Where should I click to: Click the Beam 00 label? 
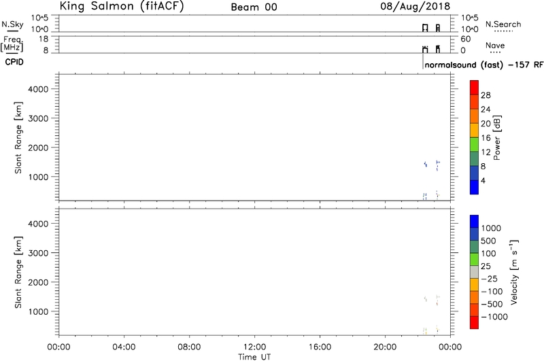tap(254, 7)
